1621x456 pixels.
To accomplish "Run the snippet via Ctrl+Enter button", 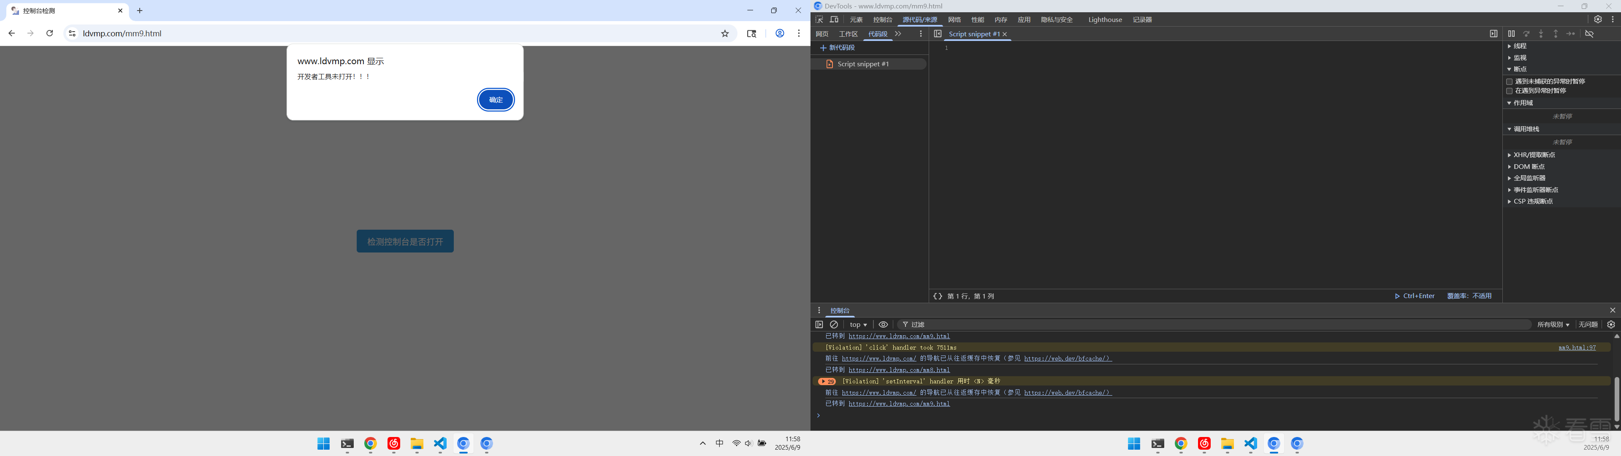I will pos(1415,296).
